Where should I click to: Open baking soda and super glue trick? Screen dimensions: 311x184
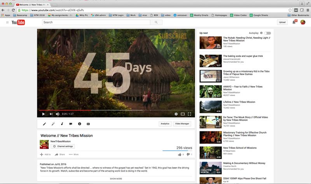(243, 56)
